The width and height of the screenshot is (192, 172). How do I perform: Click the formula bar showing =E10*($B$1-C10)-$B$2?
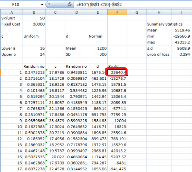coord(133,5)
